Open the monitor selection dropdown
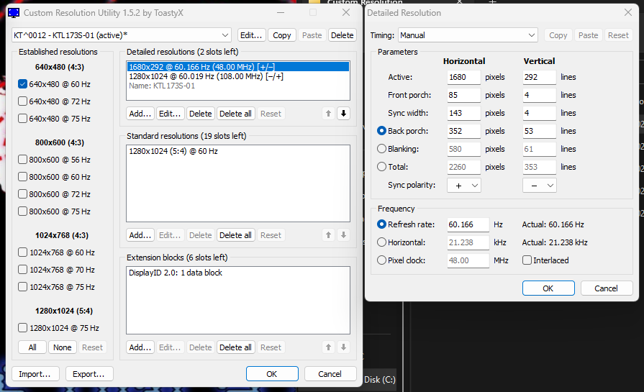The image size is (644, 392). coord(121,35)
